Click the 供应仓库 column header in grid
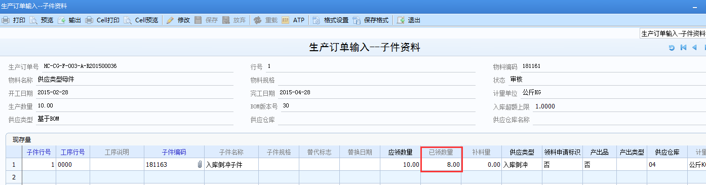The height and width of the screenshot is (185, 706). click(667, 152)
